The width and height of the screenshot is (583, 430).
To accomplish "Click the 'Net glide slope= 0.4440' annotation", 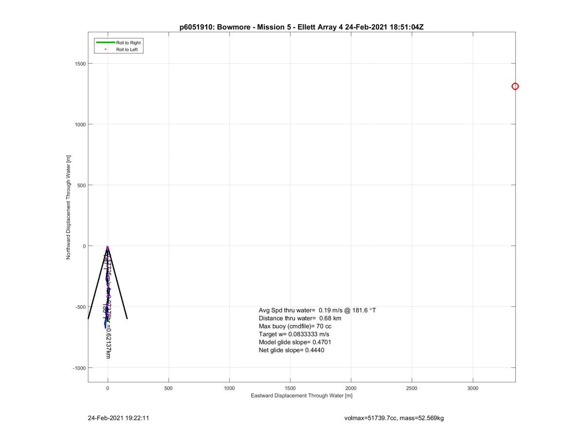I will (x=291, y=350).
